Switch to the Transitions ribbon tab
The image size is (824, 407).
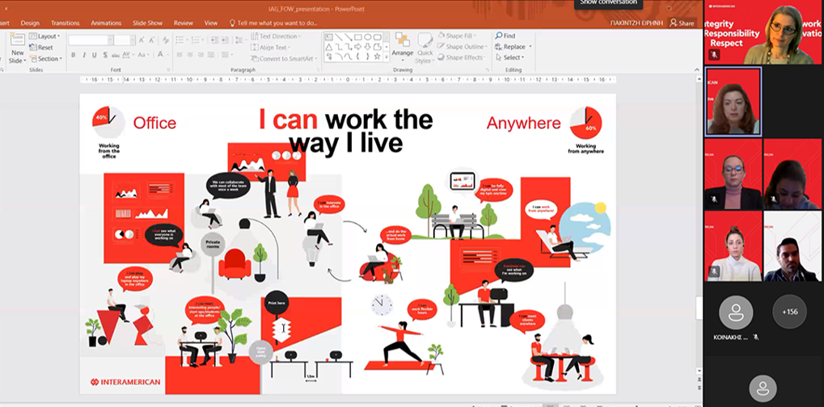click(x=65, y=23)
